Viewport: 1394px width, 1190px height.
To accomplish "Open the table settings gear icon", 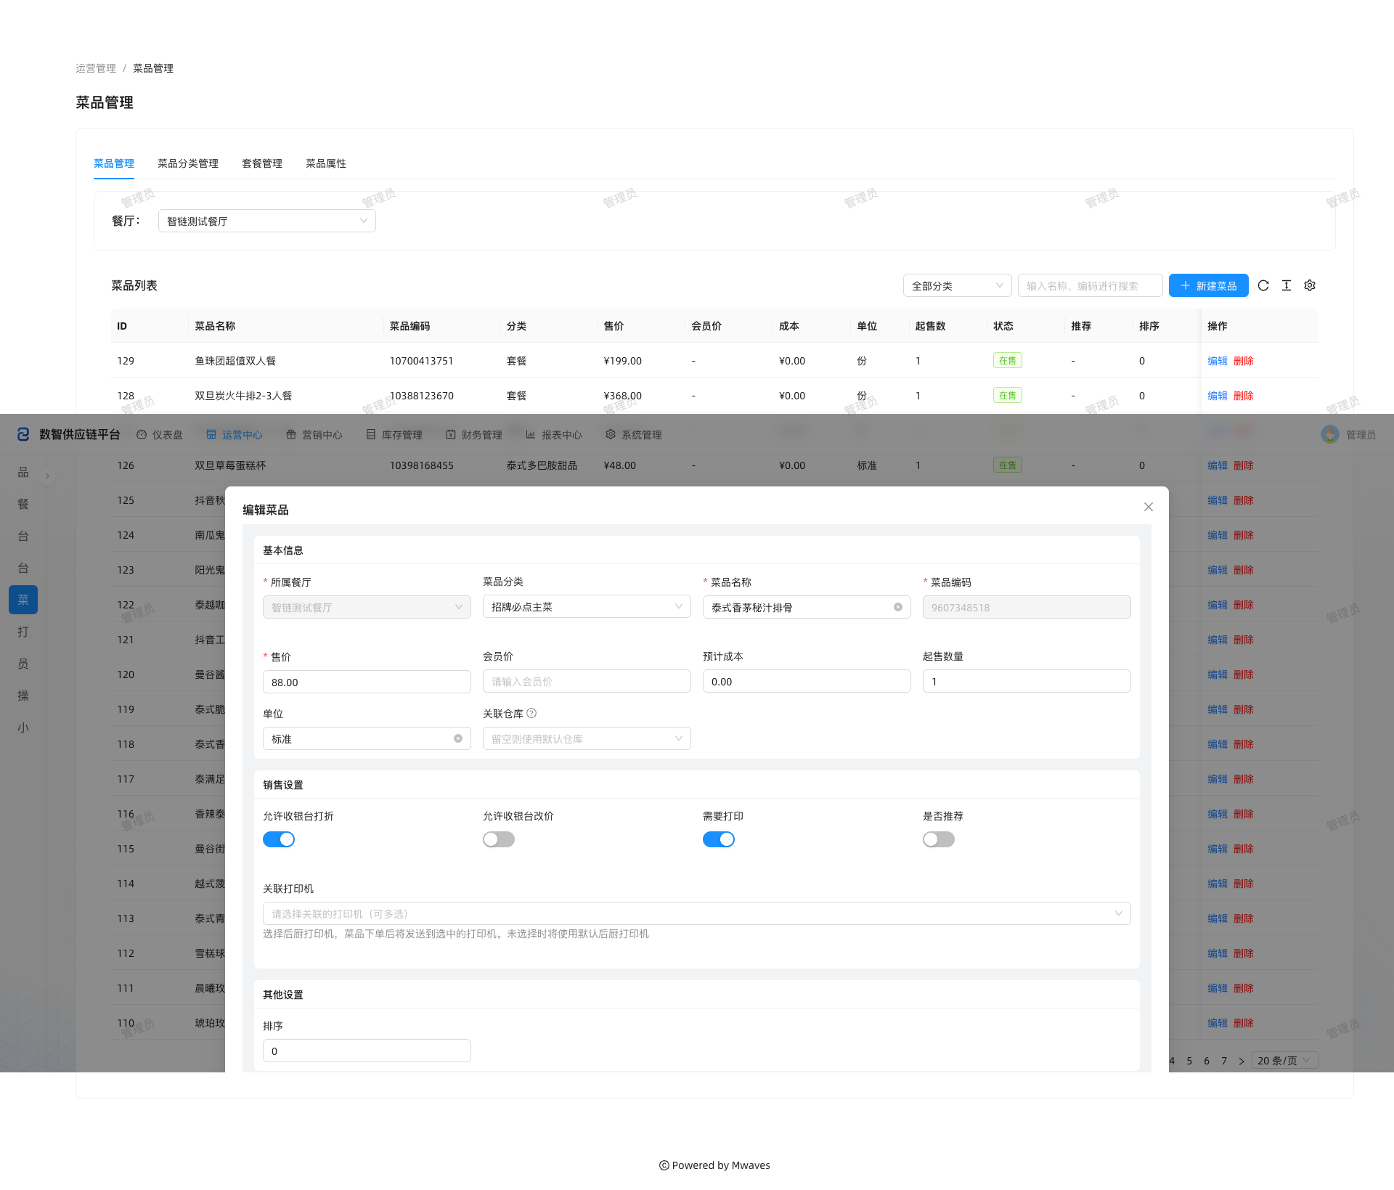I will (x=1310, y=285).
